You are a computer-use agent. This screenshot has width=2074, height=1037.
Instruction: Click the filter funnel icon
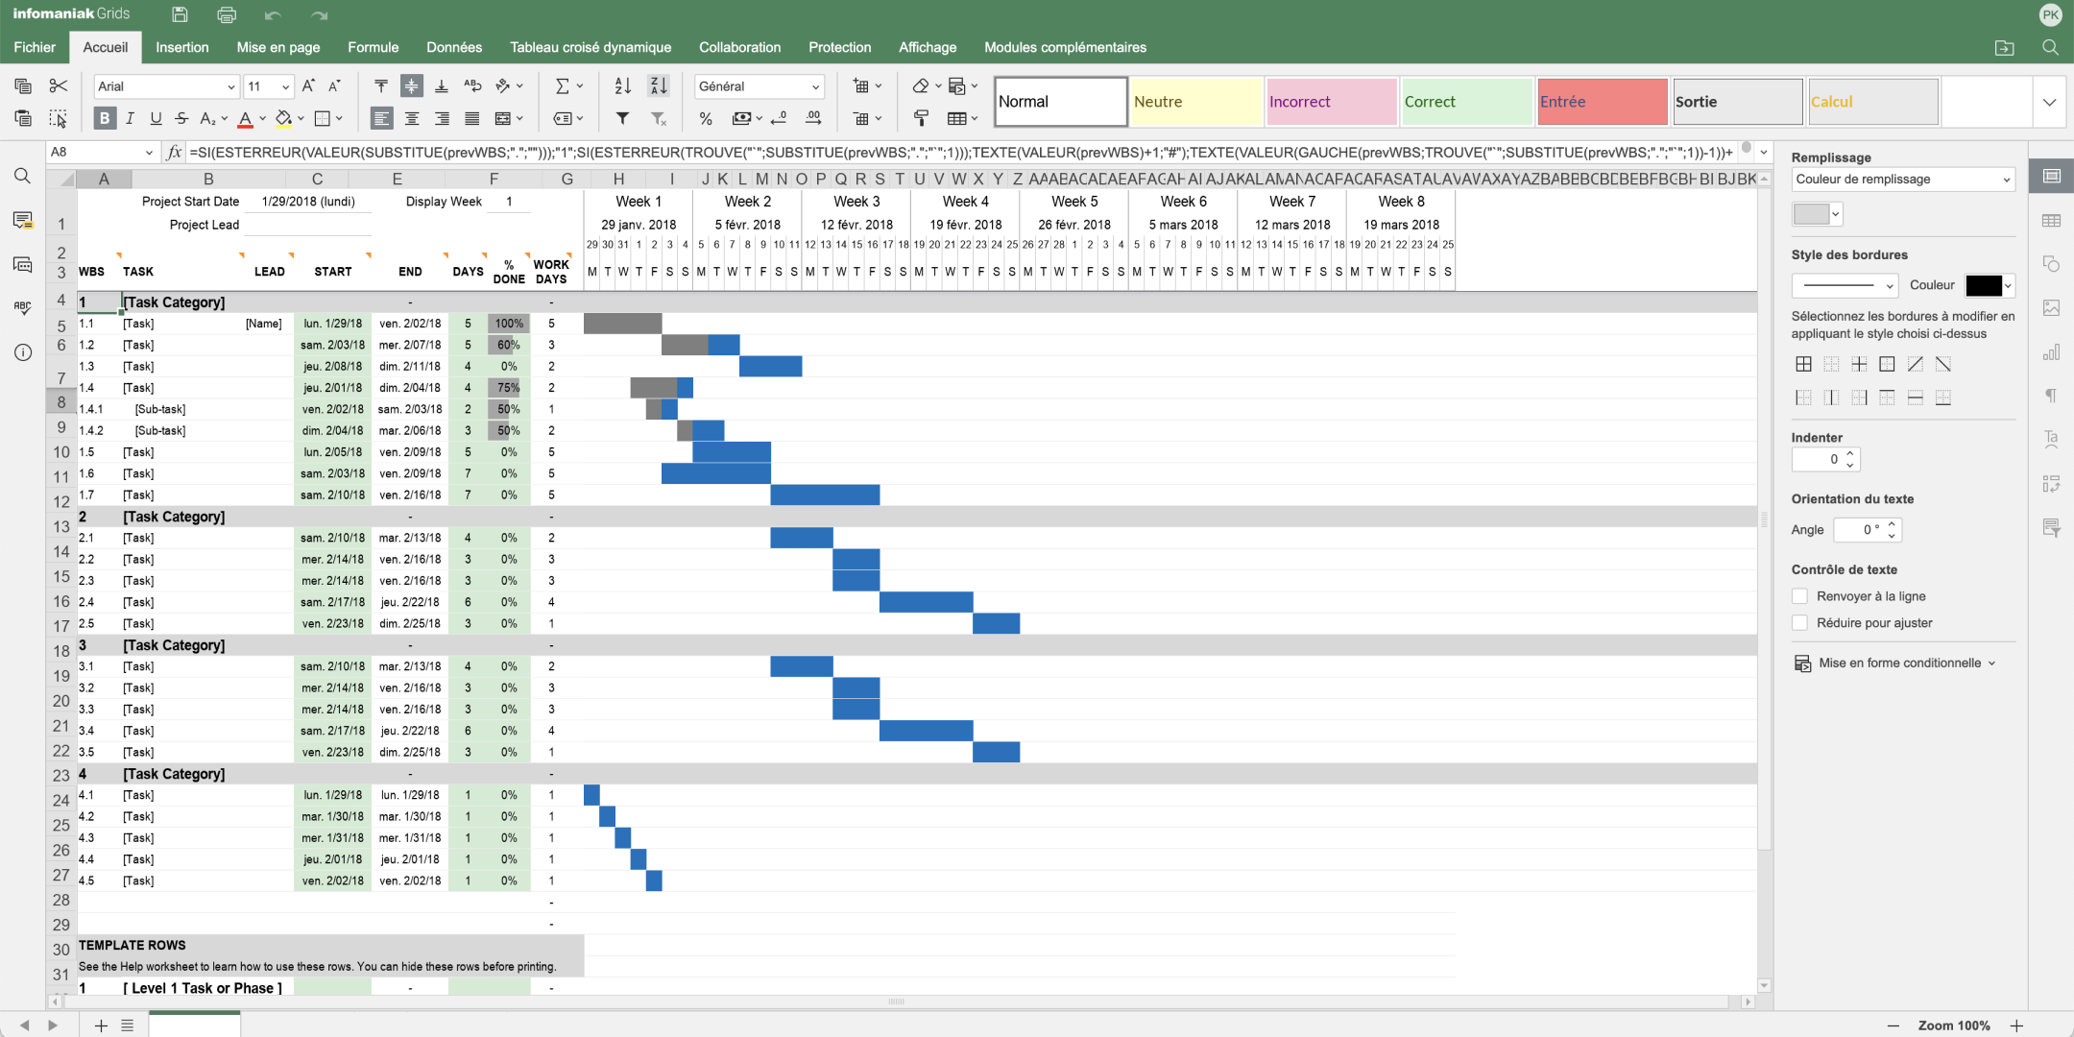coord(622,118)
